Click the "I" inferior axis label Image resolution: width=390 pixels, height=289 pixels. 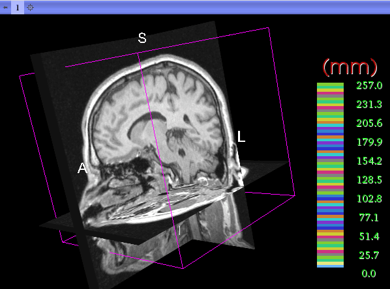click(x=179, y=230)
